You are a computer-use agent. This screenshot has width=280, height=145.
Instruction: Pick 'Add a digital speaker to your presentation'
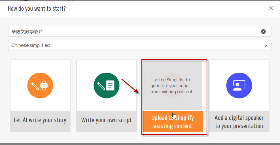coord(239,122)
